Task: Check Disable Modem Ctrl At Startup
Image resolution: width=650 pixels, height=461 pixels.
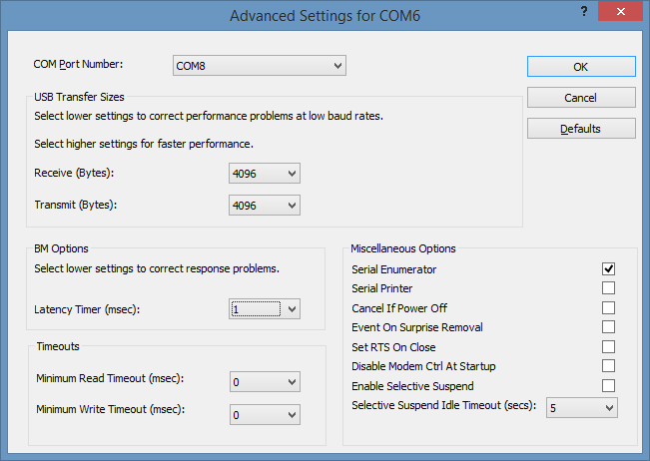Action: click(608, 366)
